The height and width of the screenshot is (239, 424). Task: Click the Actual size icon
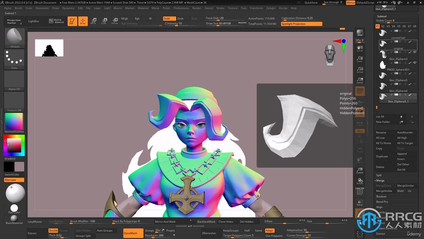click(x=360, y=70)
